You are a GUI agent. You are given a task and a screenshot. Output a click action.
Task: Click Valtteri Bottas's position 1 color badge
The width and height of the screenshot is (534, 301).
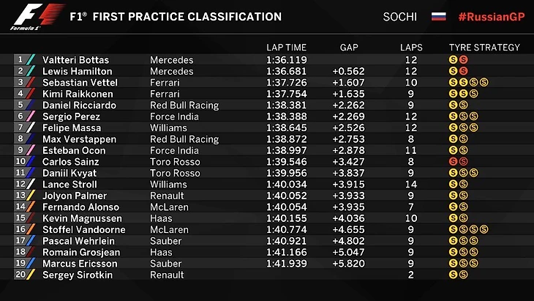pyautogui.click(x=24, y=60)
